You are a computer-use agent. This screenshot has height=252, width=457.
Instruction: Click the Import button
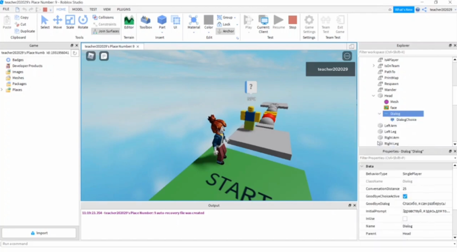(x=39, y=233)
